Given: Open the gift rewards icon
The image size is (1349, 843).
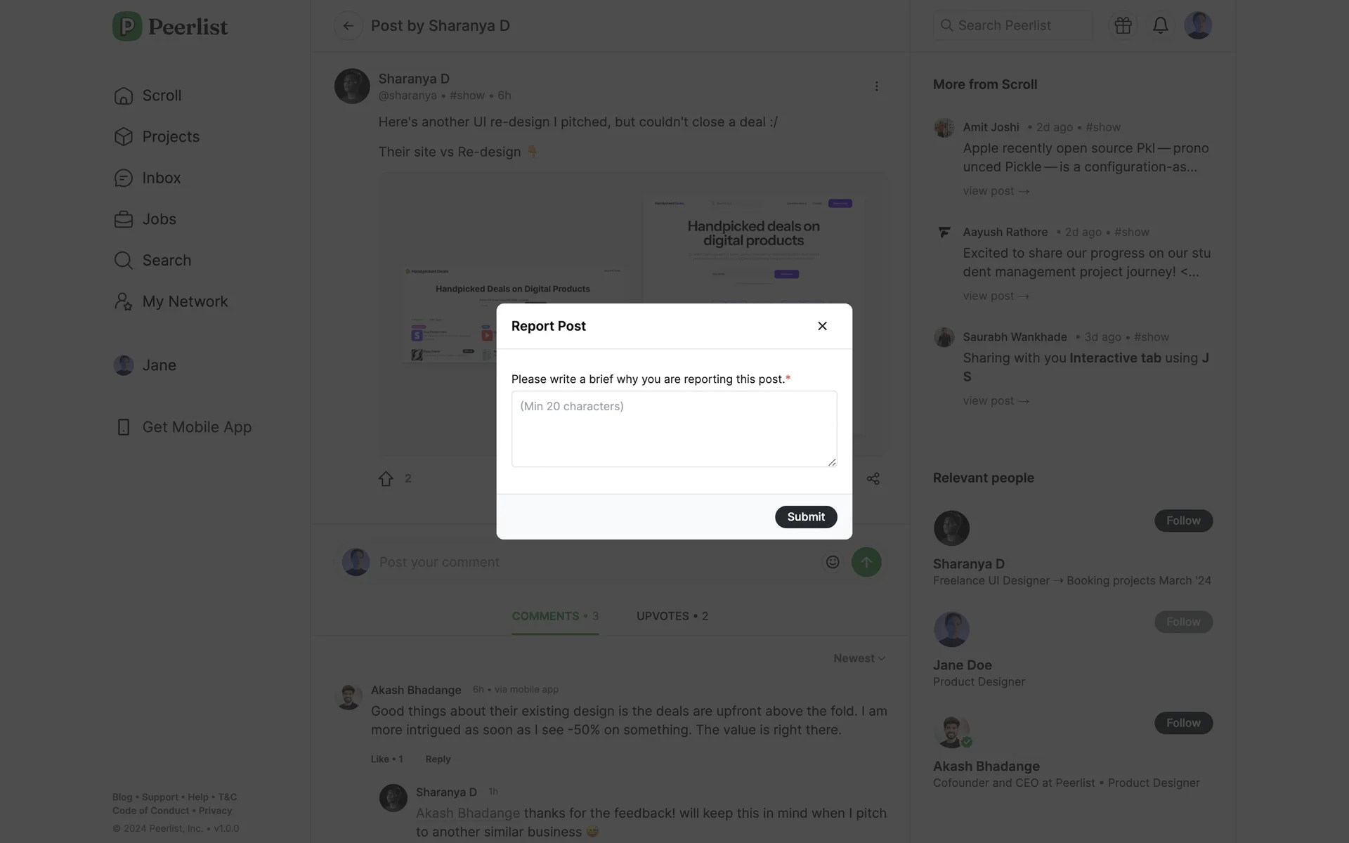Looking at the screenshot, I should pyautogui.click(x=1123, y=26).
